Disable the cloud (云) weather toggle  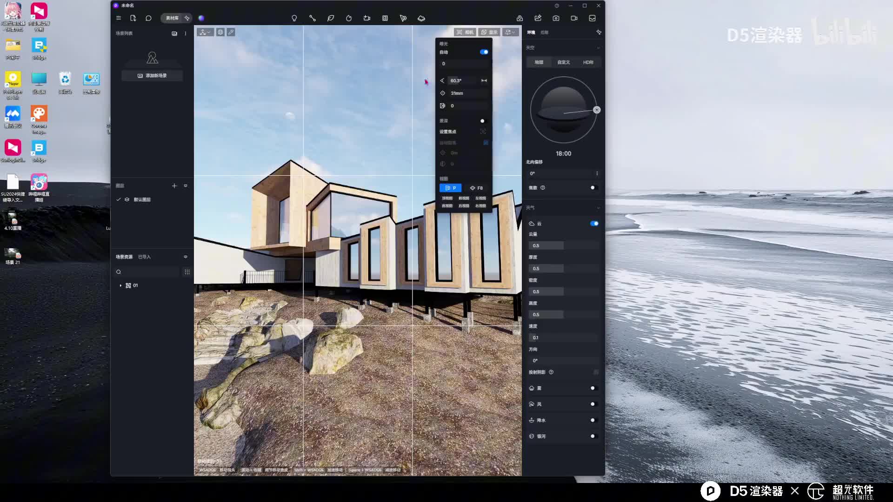pyautogui.click(x=594, y=224)
